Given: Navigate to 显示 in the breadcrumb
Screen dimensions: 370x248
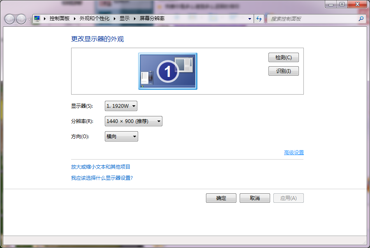Looking at the screenshot, I should (124, 19).
